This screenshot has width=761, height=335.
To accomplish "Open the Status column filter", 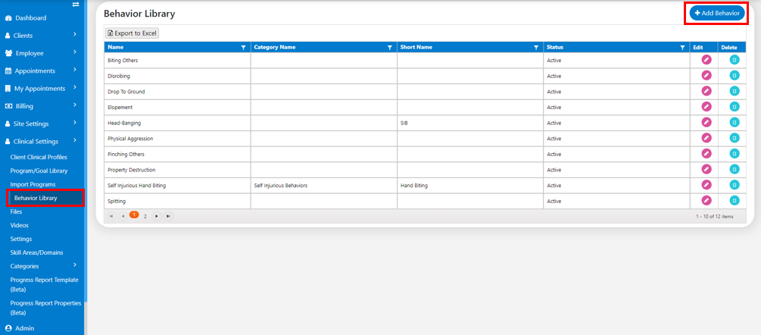I will (x=682, y=48).
